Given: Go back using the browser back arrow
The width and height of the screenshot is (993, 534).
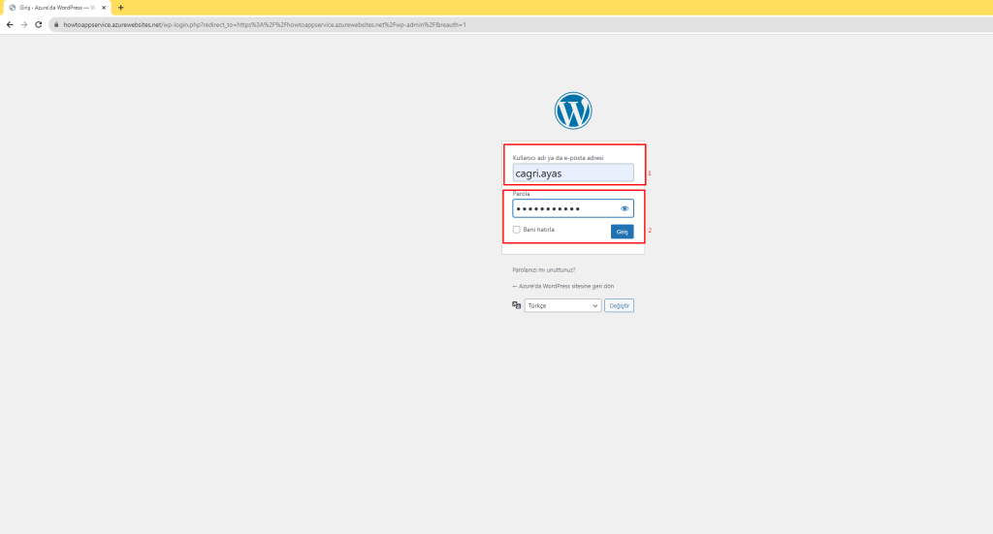Looking at the screenshot, I should click(x=10, y=24).
